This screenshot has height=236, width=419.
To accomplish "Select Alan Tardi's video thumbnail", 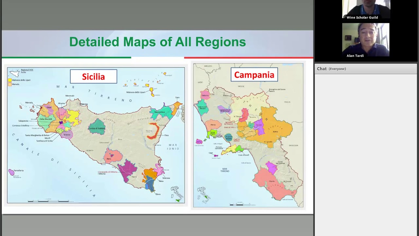I will (x=366, y=40).
